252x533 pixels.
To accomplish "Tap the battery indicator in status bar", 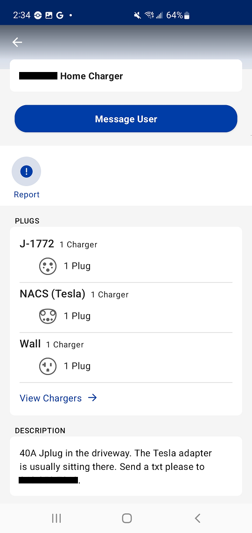I will pyautogui.click(x=187, y=15).
